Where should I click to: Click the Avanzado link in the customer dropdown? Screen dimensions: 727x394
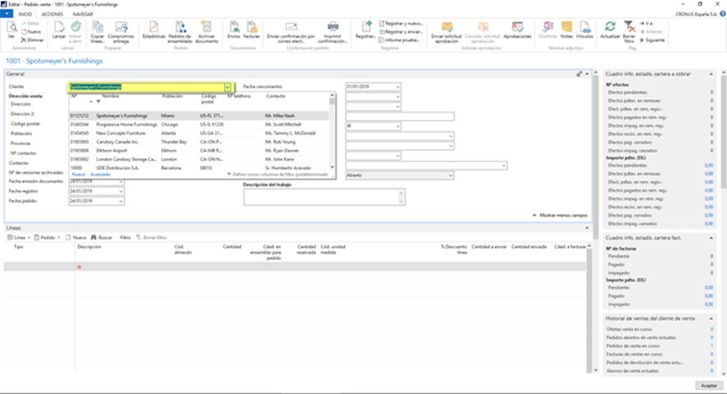(x=100, y=175)
